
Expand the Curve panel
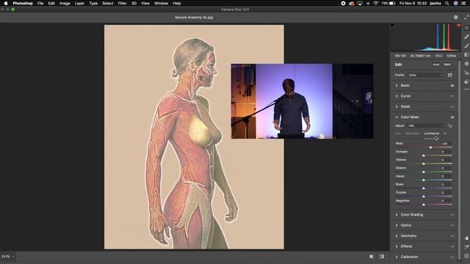coord(397,96)
